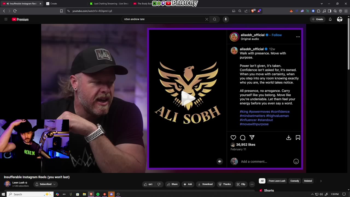Image resolution: width=350 pixels, height=197 pixels.
Task: Open media control music note icon
Action: pos(324,11)
